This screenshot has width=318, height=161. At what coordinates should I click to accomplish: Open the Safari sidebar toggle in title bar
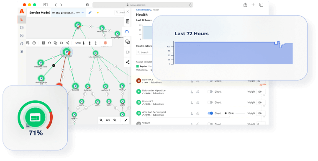coord(46,5)
